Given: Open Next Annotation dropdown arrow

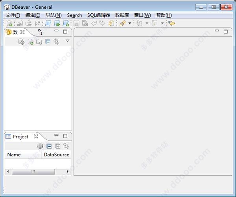Looking at the screenshot, I should 147,23.
